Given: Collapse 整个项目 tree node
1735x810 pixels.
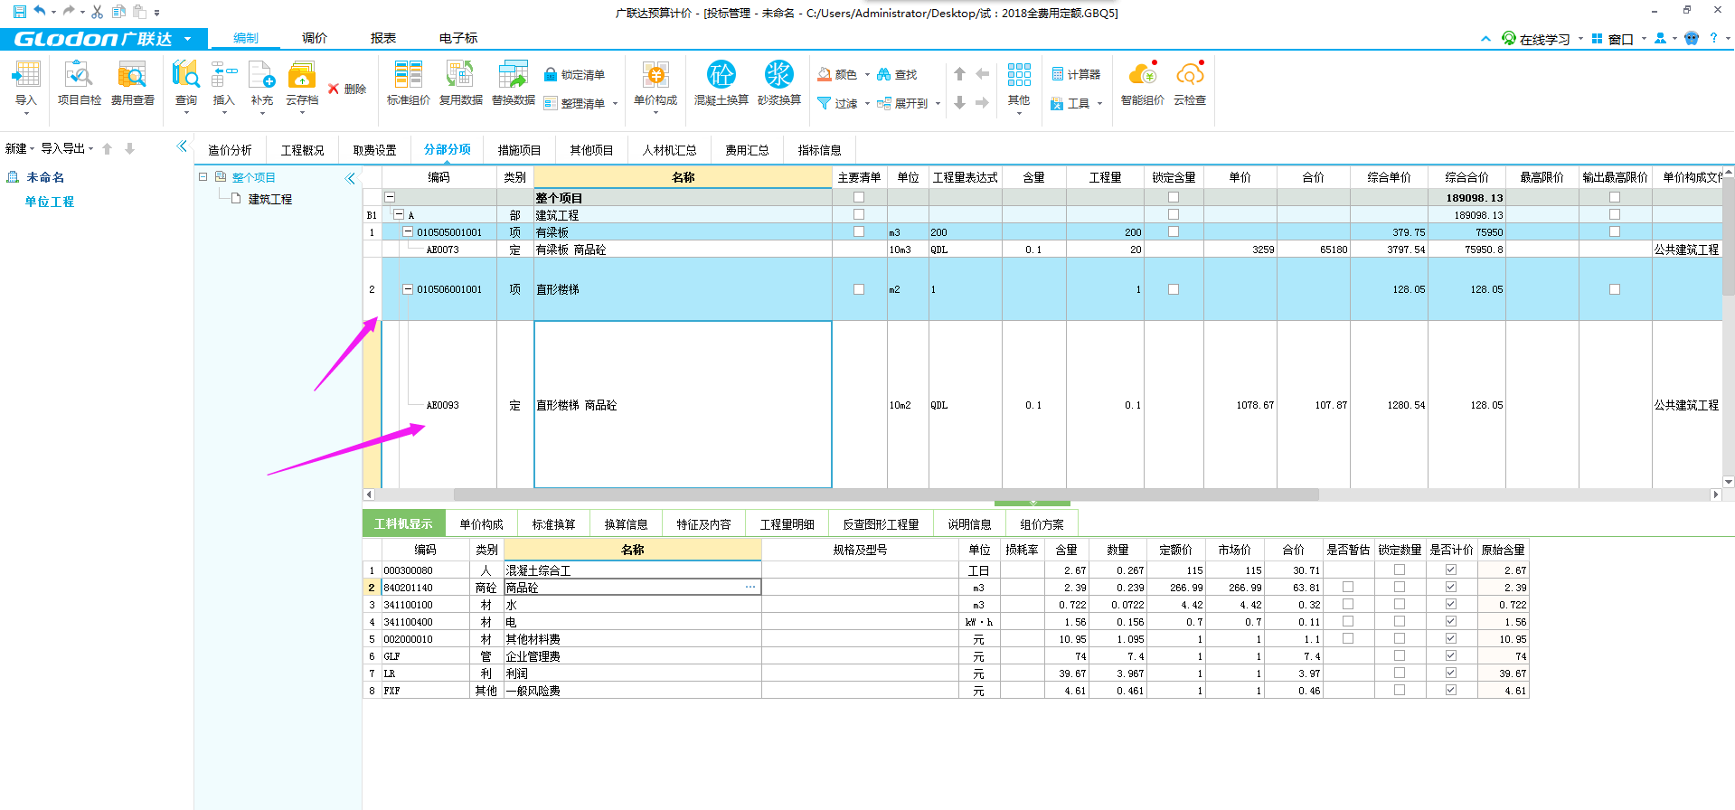Looking at the screenshot, I should click(203, 177).
